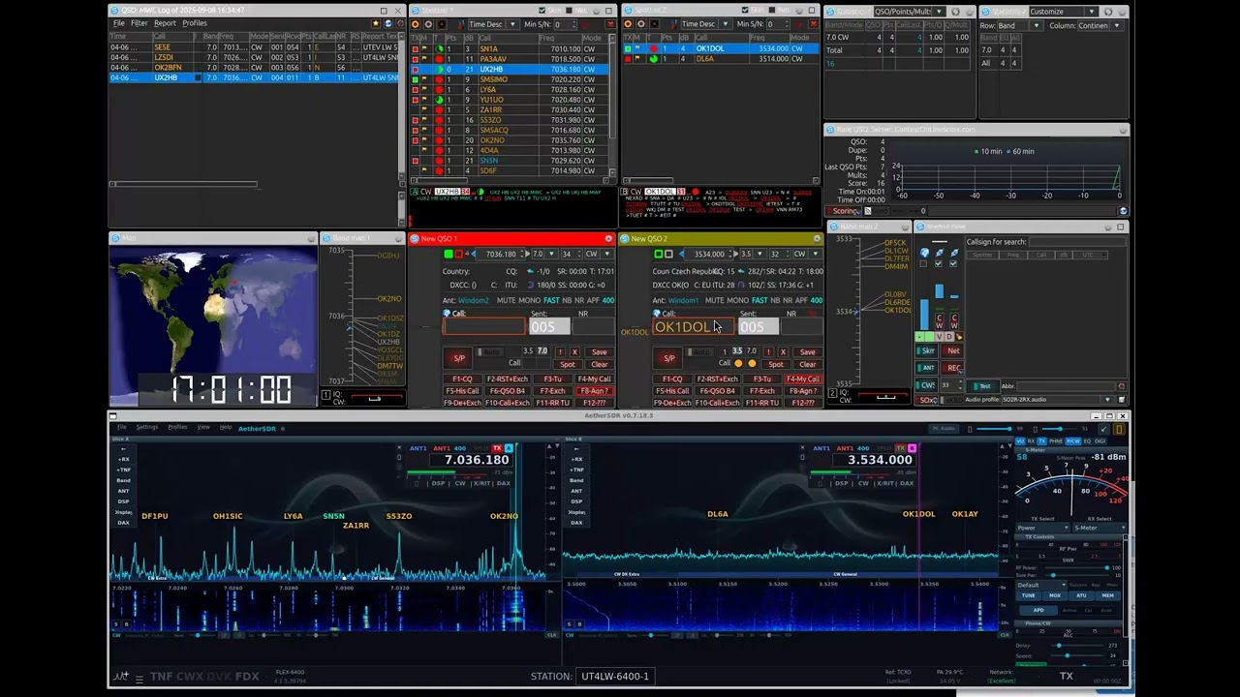The image size is (1240, 697).
Task: Click the refresh icon in the QSO log window
Action: [x=387, y=23]
